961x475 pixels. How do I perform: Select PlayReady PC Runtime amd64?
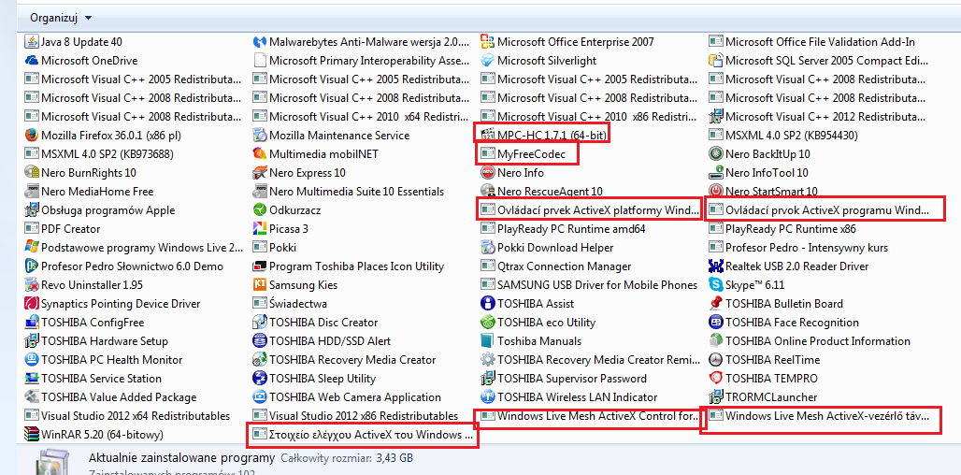564,228
